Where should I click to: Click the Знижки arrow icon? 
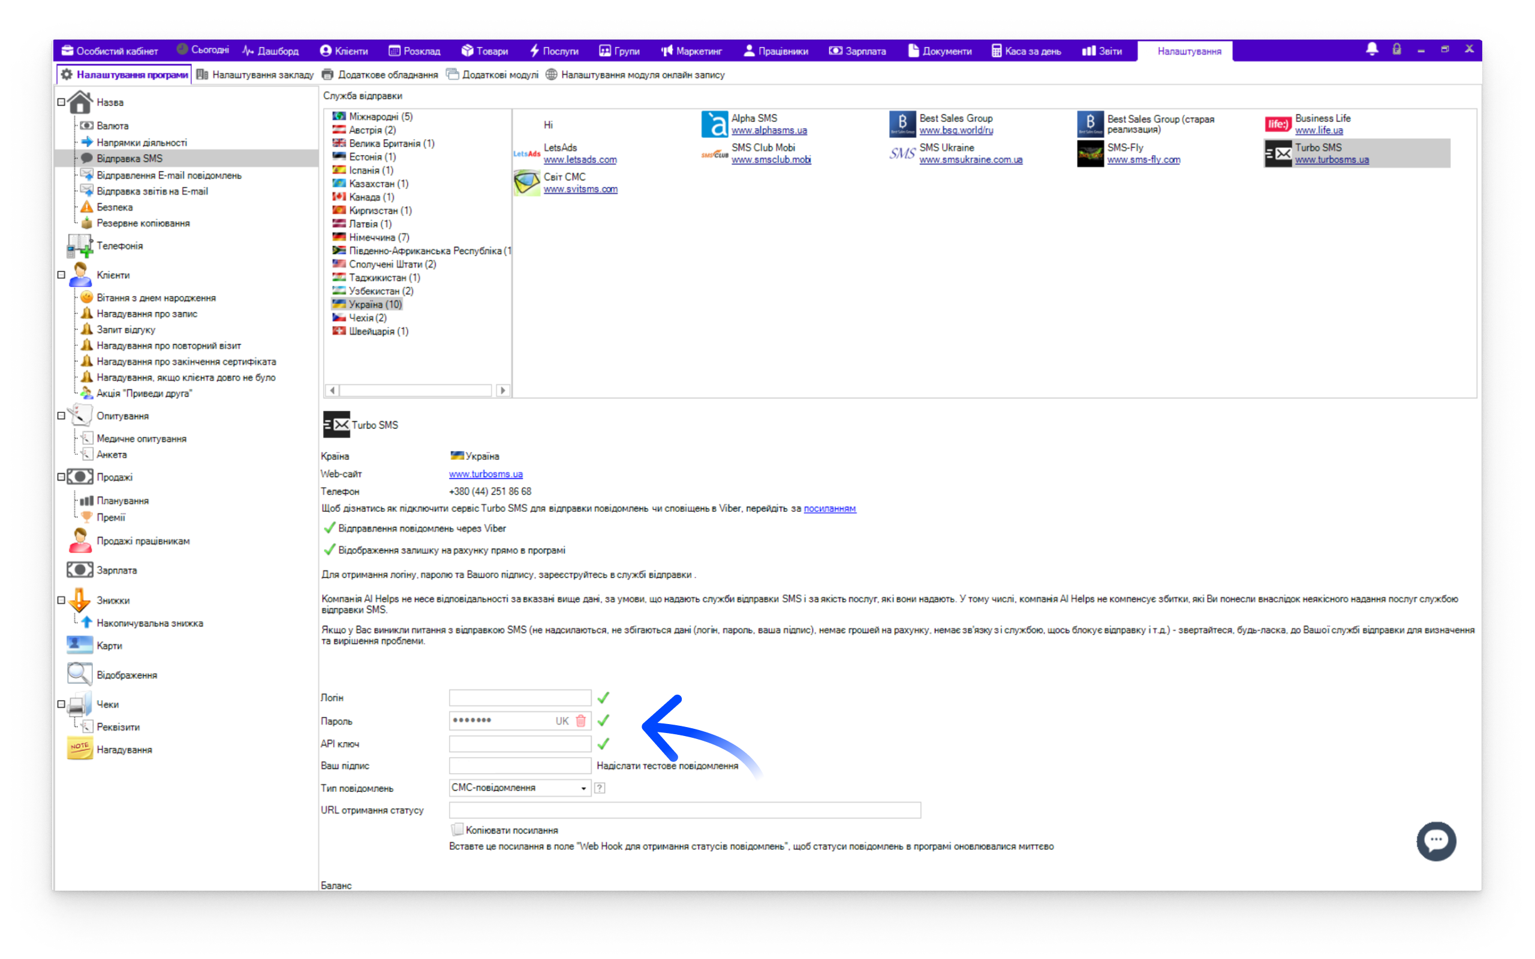[x=80, y=599]
